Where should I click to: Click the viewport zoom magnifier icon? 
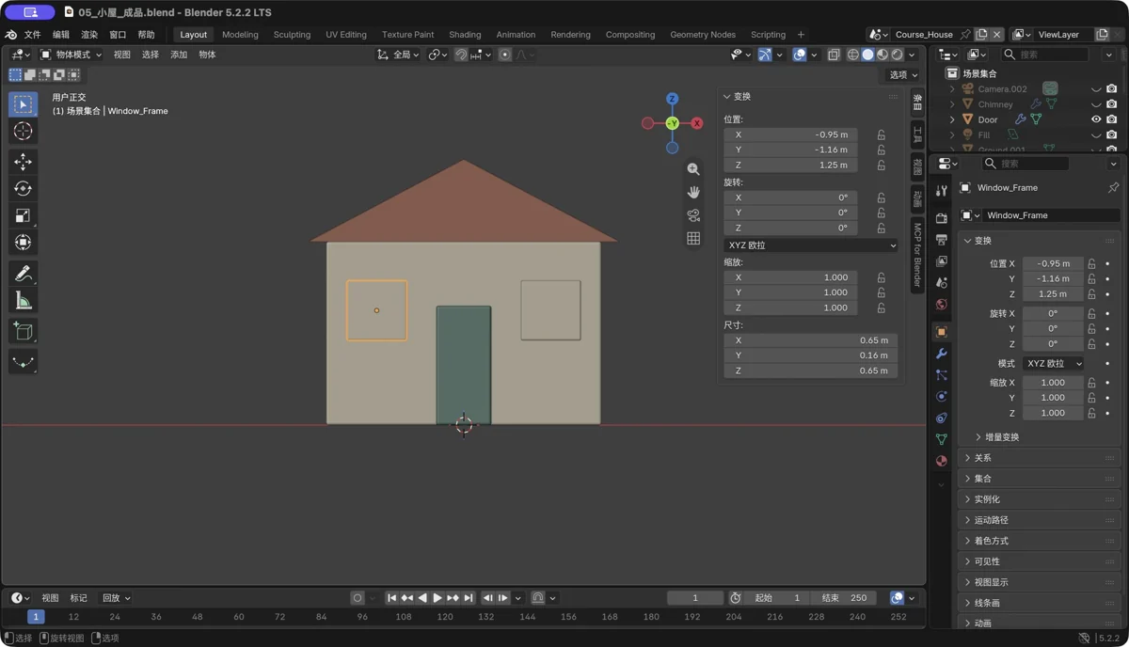pos(693,169)
